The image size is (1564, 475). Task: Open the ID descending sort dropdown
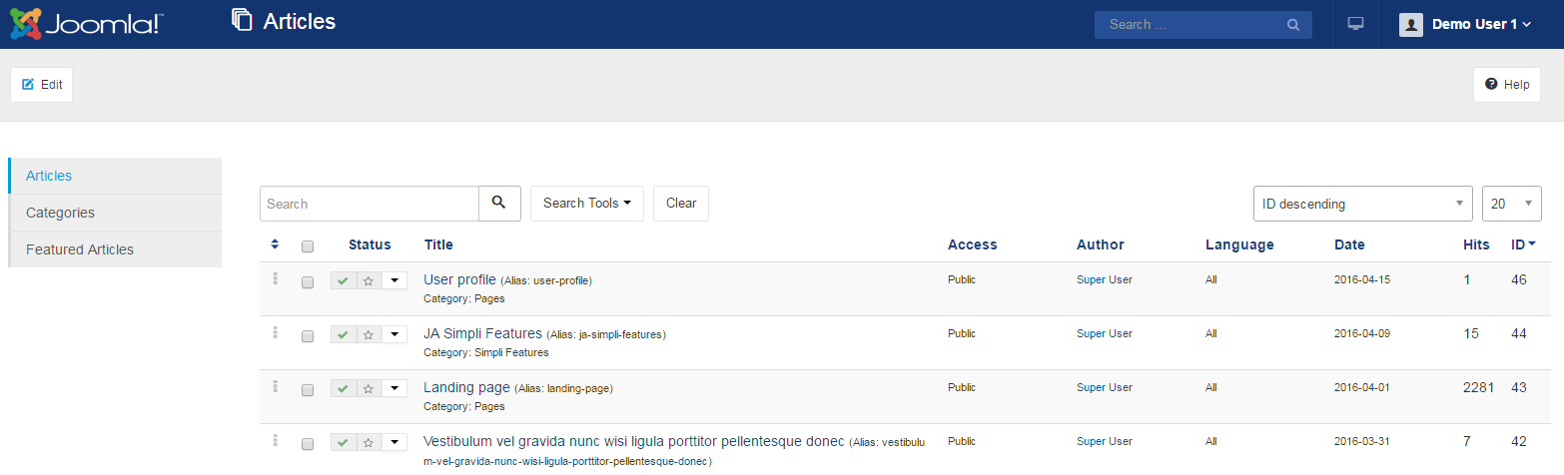pos(1362,204)
